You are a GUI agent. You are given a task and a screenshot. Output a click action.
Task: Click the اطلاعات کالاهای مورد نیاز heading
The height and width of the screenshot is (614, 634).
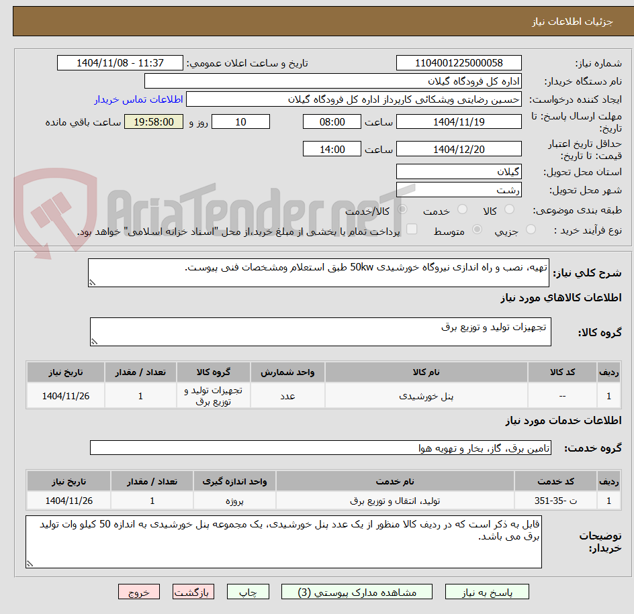[x=561, y=298]
